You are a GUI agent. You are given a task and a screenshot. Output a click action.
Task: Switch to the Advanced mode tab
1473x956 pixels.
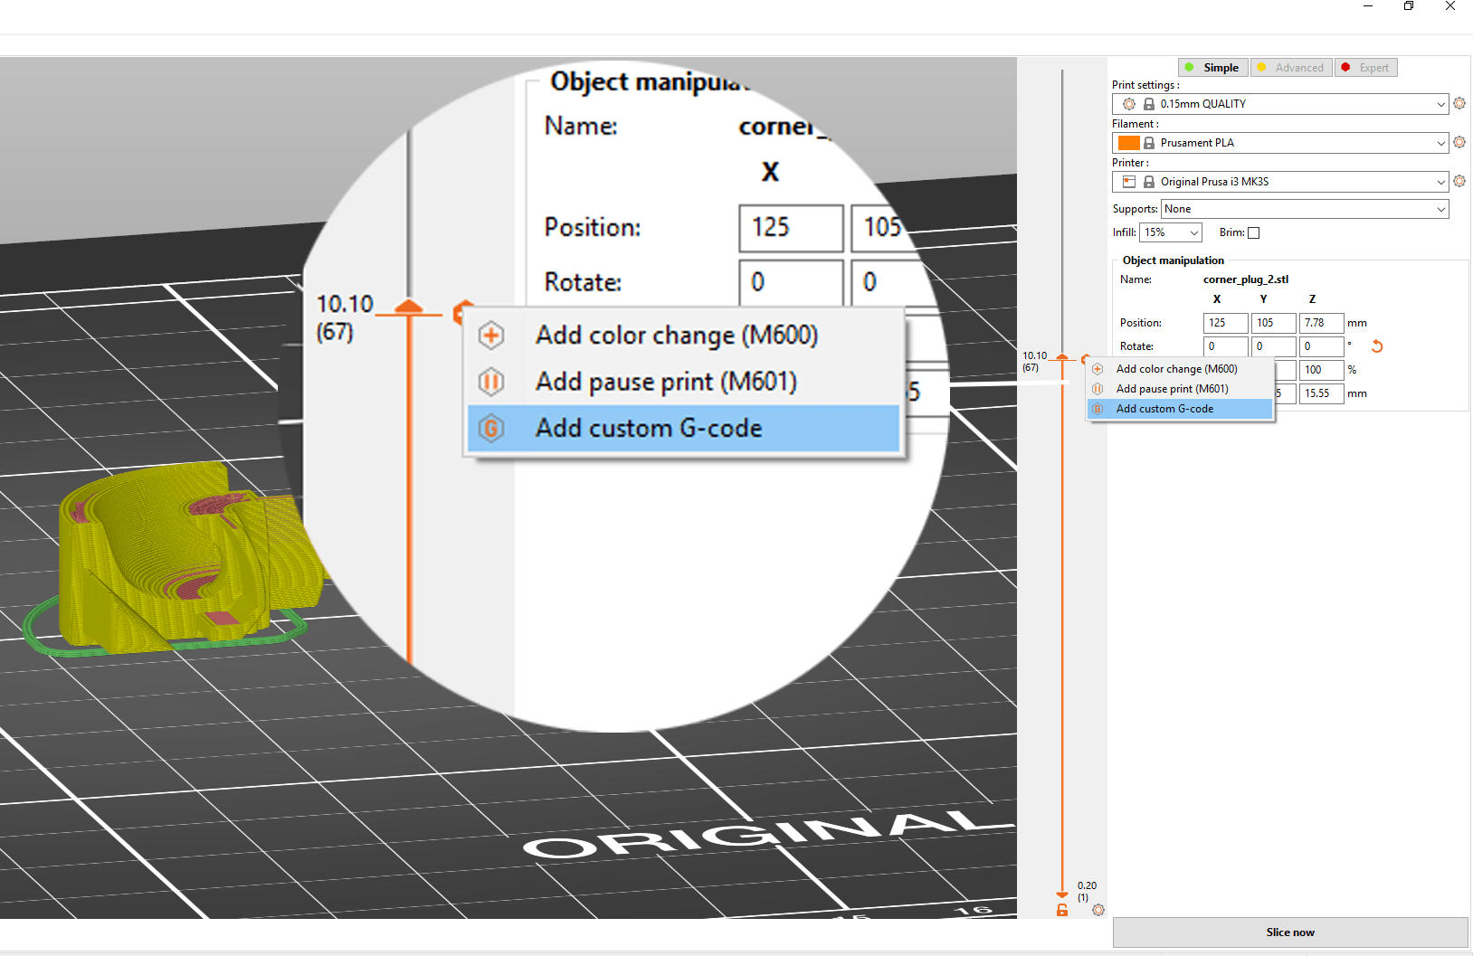1291,67
